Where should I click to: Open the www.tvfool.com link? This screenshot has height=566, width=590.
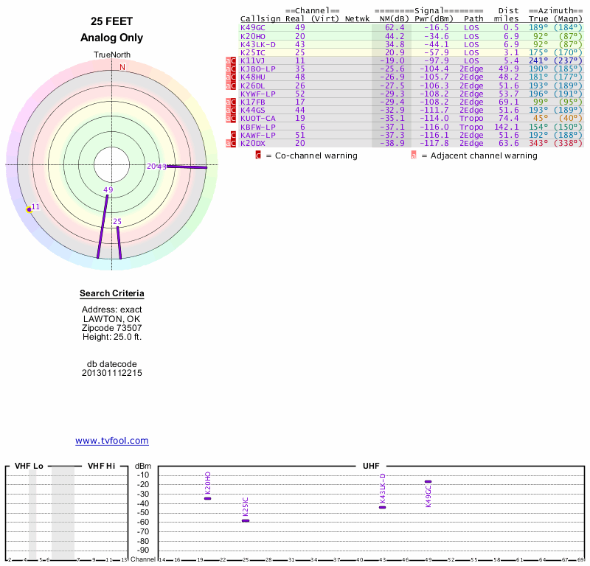coord(112,441)
